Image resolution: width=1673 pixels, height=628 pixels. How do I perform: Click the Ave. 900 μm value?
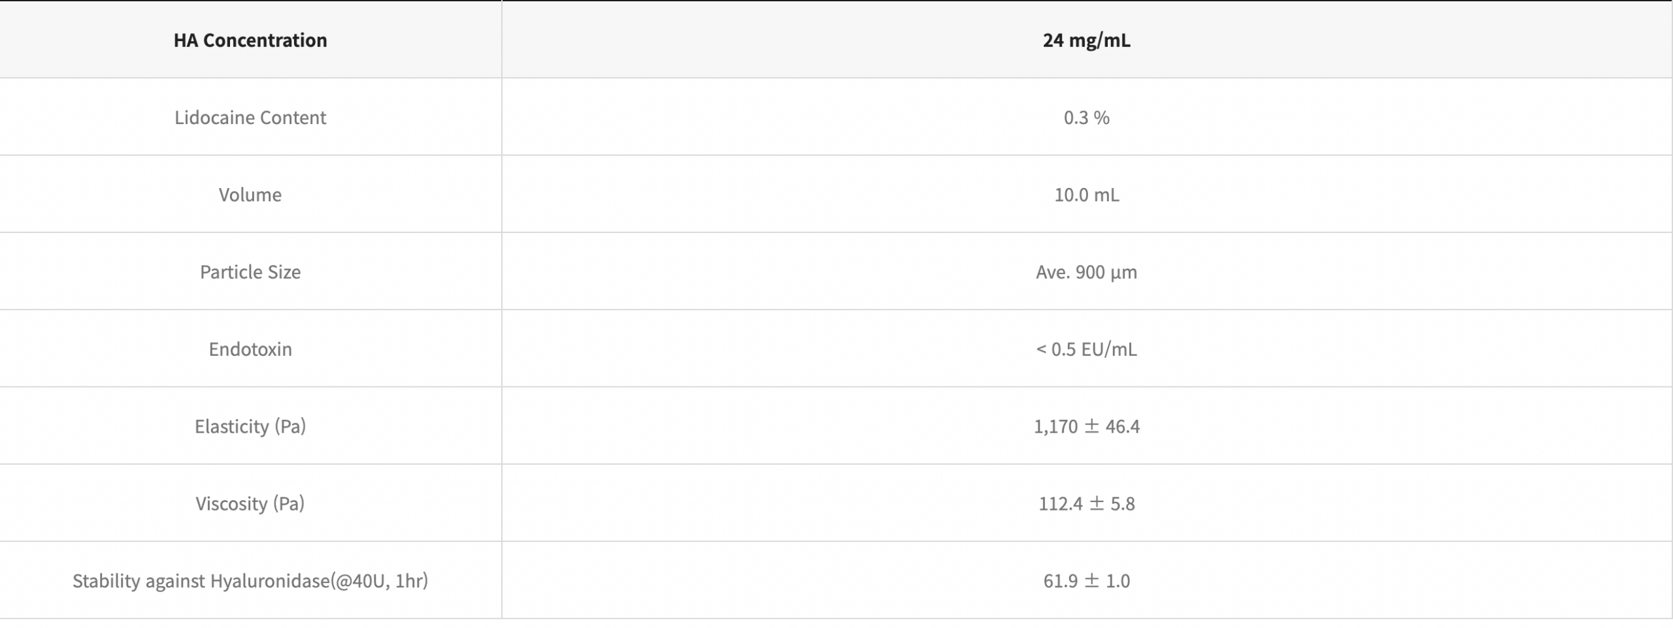[1086, 272]
